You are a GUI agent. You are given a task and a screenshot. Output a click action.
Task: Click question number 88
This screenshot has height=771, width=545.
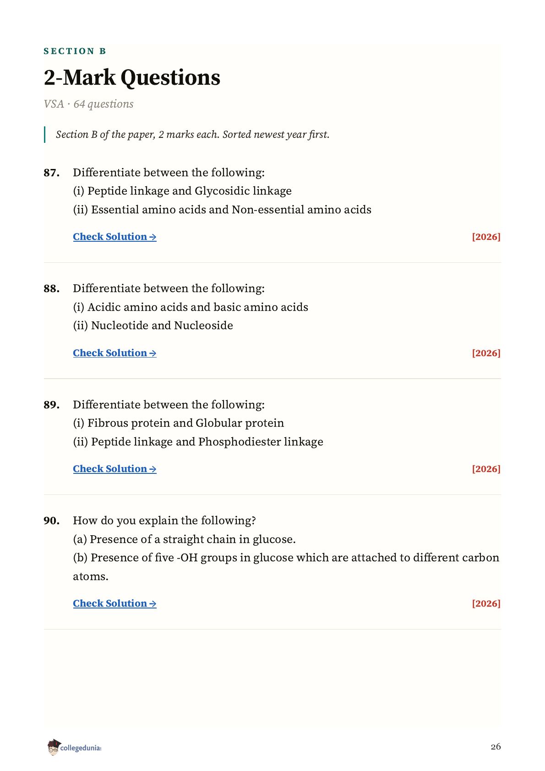pos(52,288)
